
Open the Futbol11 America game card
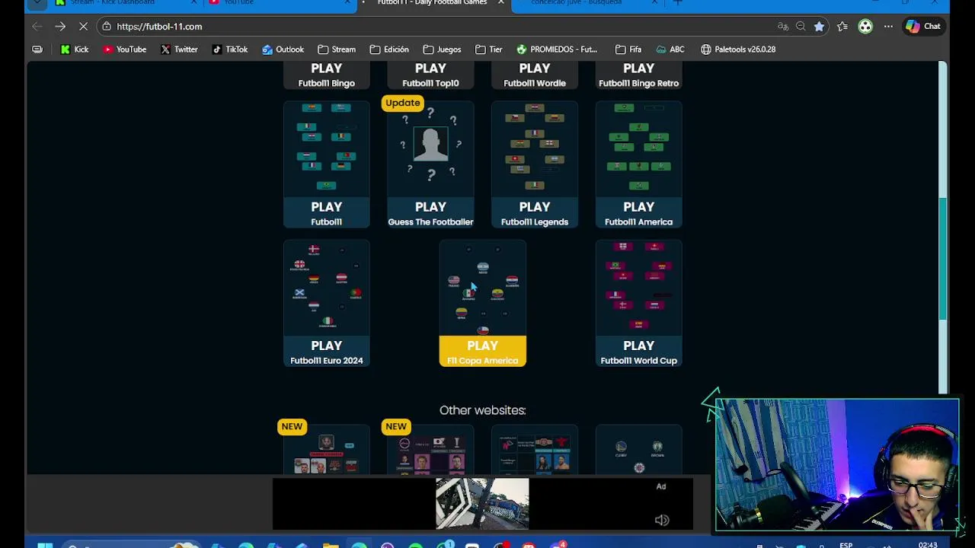point(638,164)
